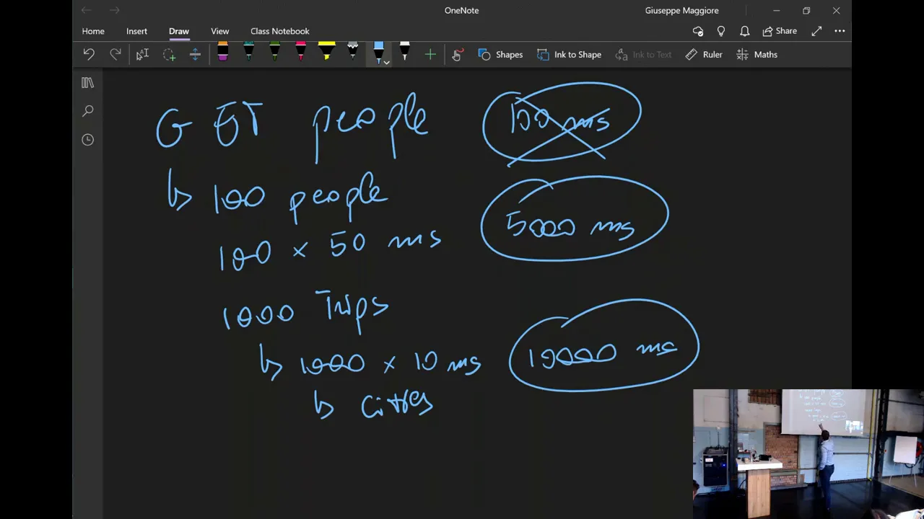Viewport: 924px width, 519px height.
Task: Check the sync status cloud icon
Action: point(697,31)
